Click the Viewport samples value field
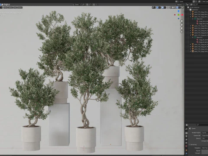The width and height of the screenshot is (208, 156). pyautogui.click(x=205, y=153)
